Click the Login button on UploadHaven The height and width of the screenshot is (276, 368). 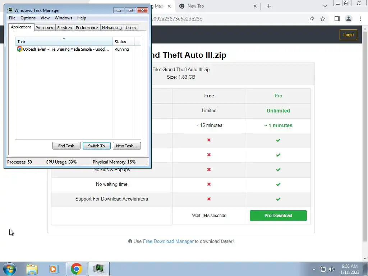(x=348, y=35)
